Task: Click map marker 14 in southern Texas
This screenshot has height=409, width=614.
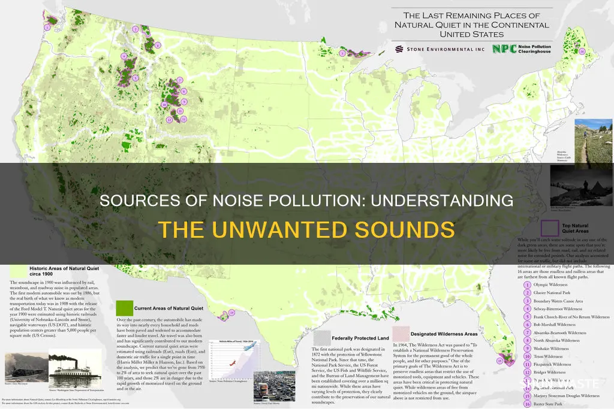Action: [232, 313]
